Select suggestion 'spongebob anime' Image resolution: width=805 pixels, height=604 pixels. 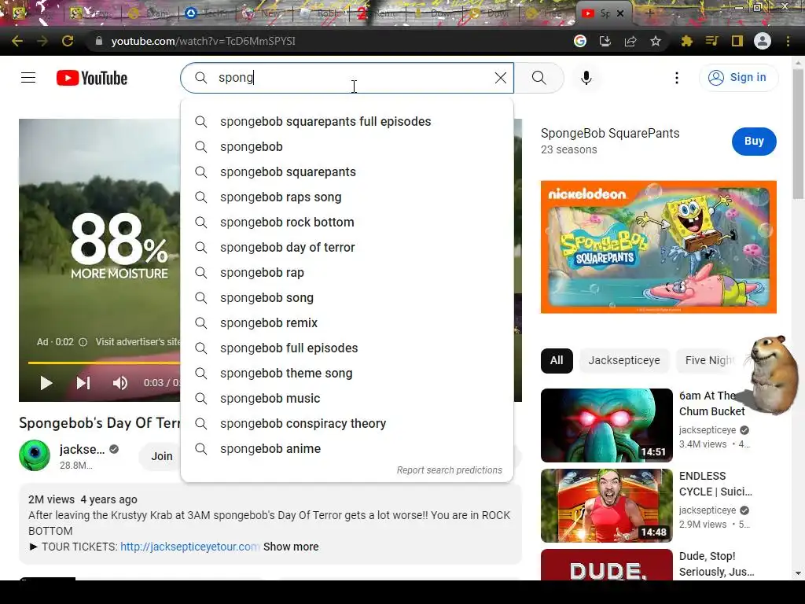tap(347, 449)
